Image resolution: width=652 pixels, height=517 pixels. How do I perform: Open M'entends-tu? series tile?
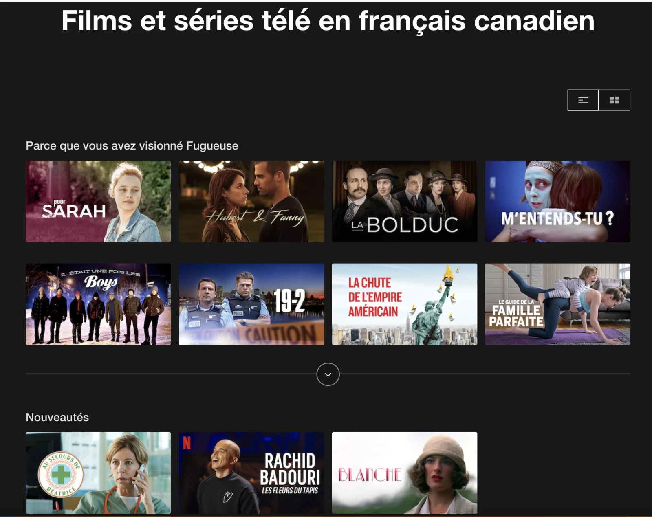(557, 201)
